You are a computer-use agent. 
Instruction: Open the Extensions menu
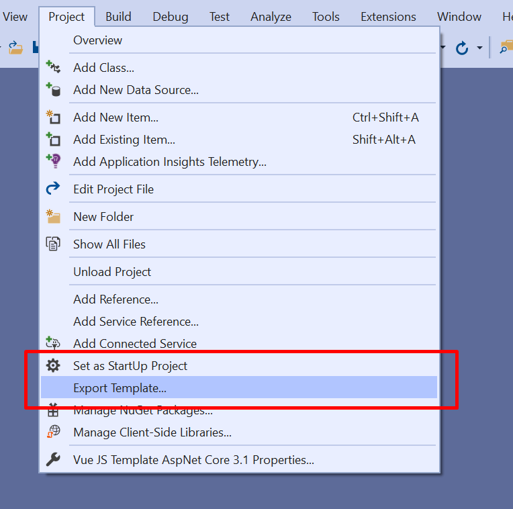388,17
